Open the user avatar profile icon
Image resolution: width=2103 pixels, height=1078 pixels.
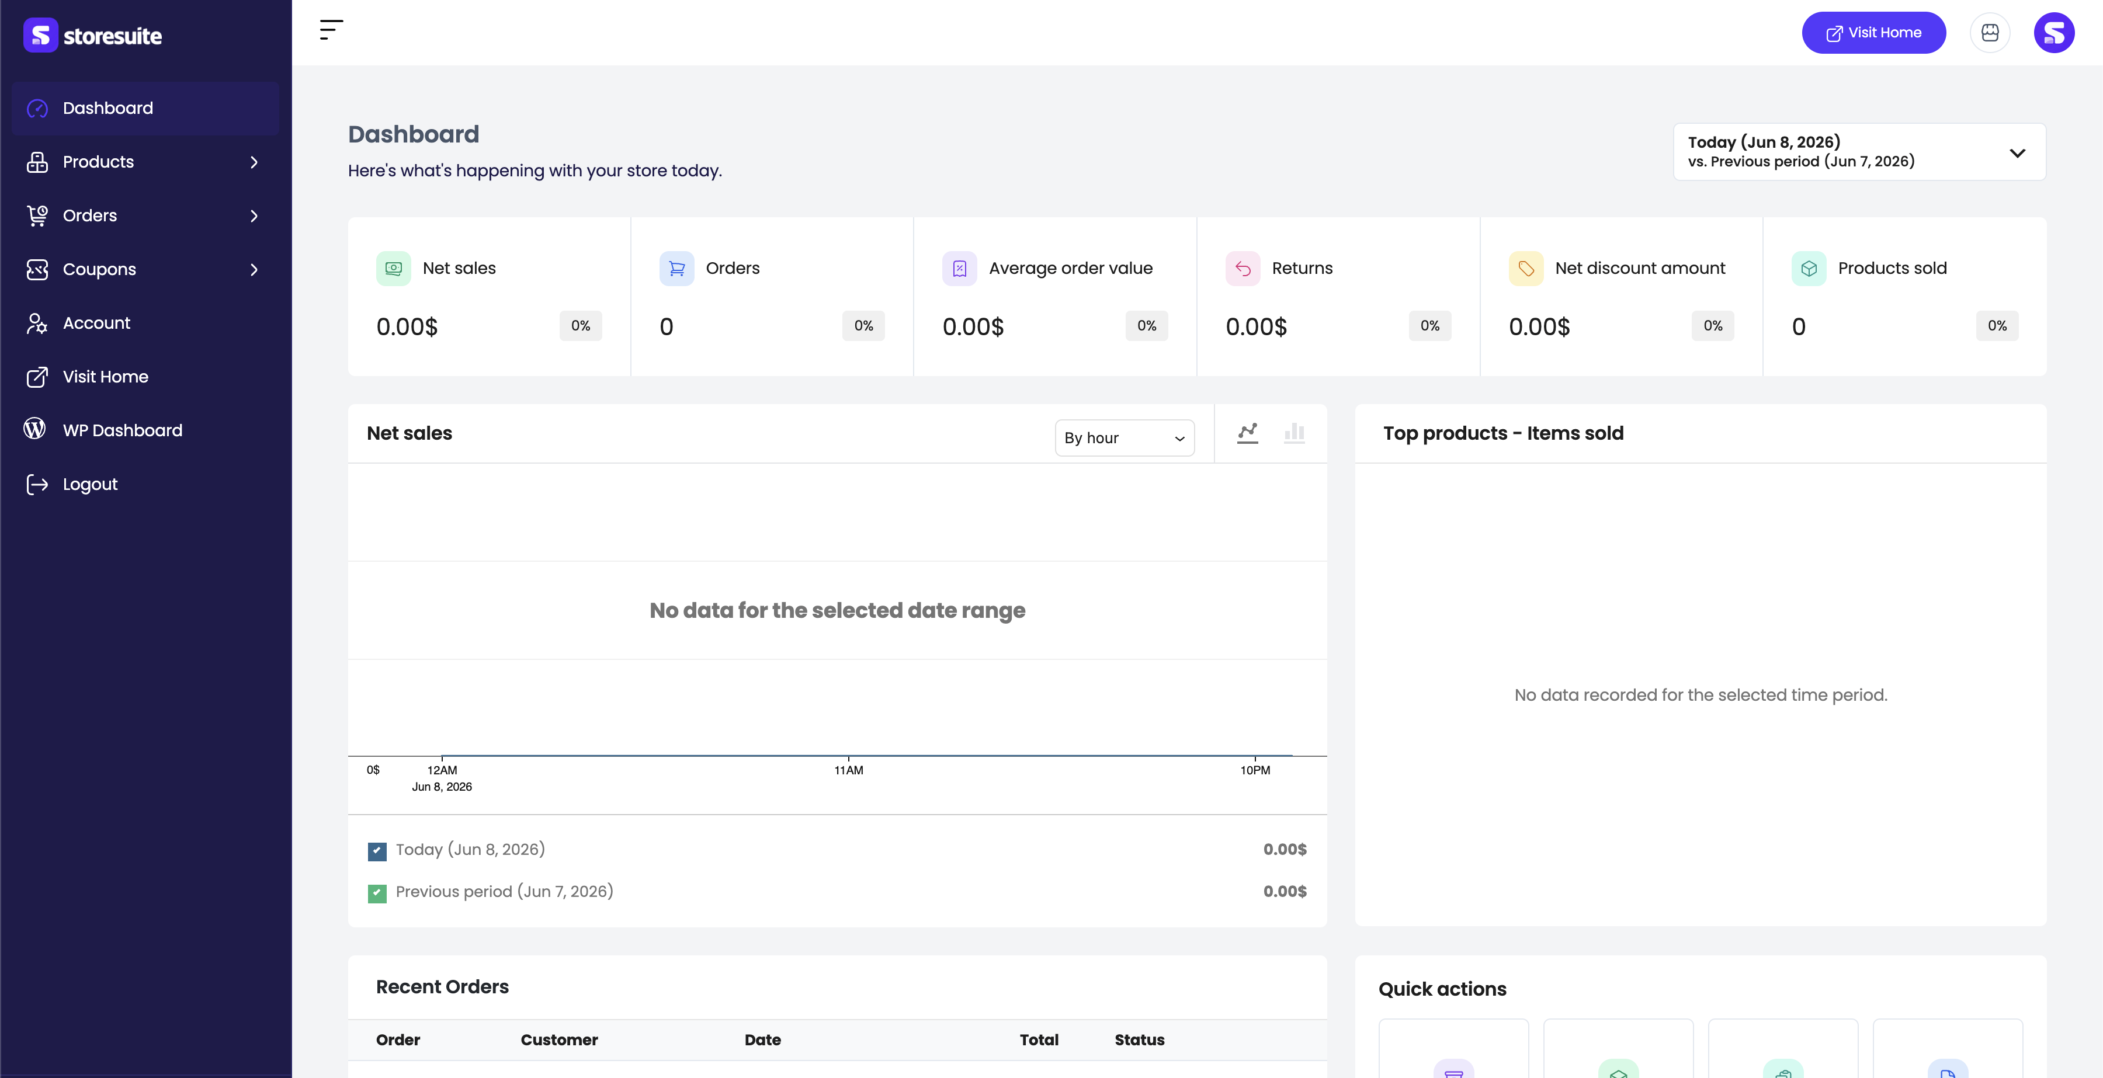(x=2054, y=33)
